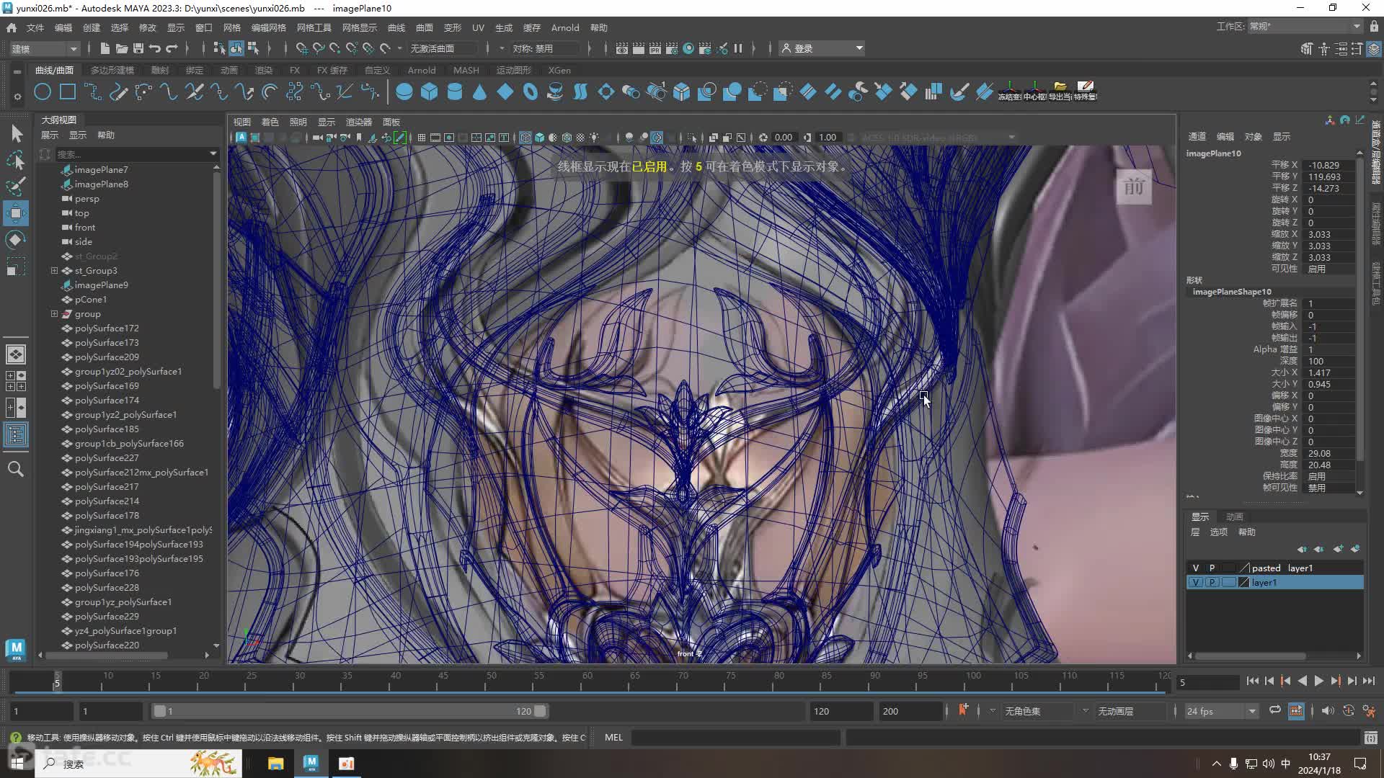This screenshot has width=1384, height=778.
Task: Click the play forward button
Action: pyautogui.click(x=1318, y=681)
